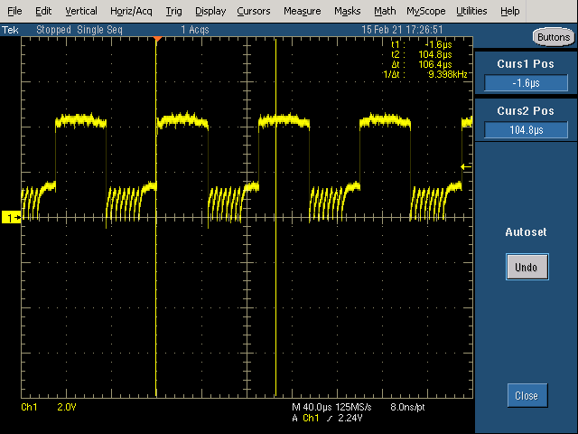This screenshot has height=434, width=578.
Task: Click the Buttons mode button
Action: (x=552, y=37)
